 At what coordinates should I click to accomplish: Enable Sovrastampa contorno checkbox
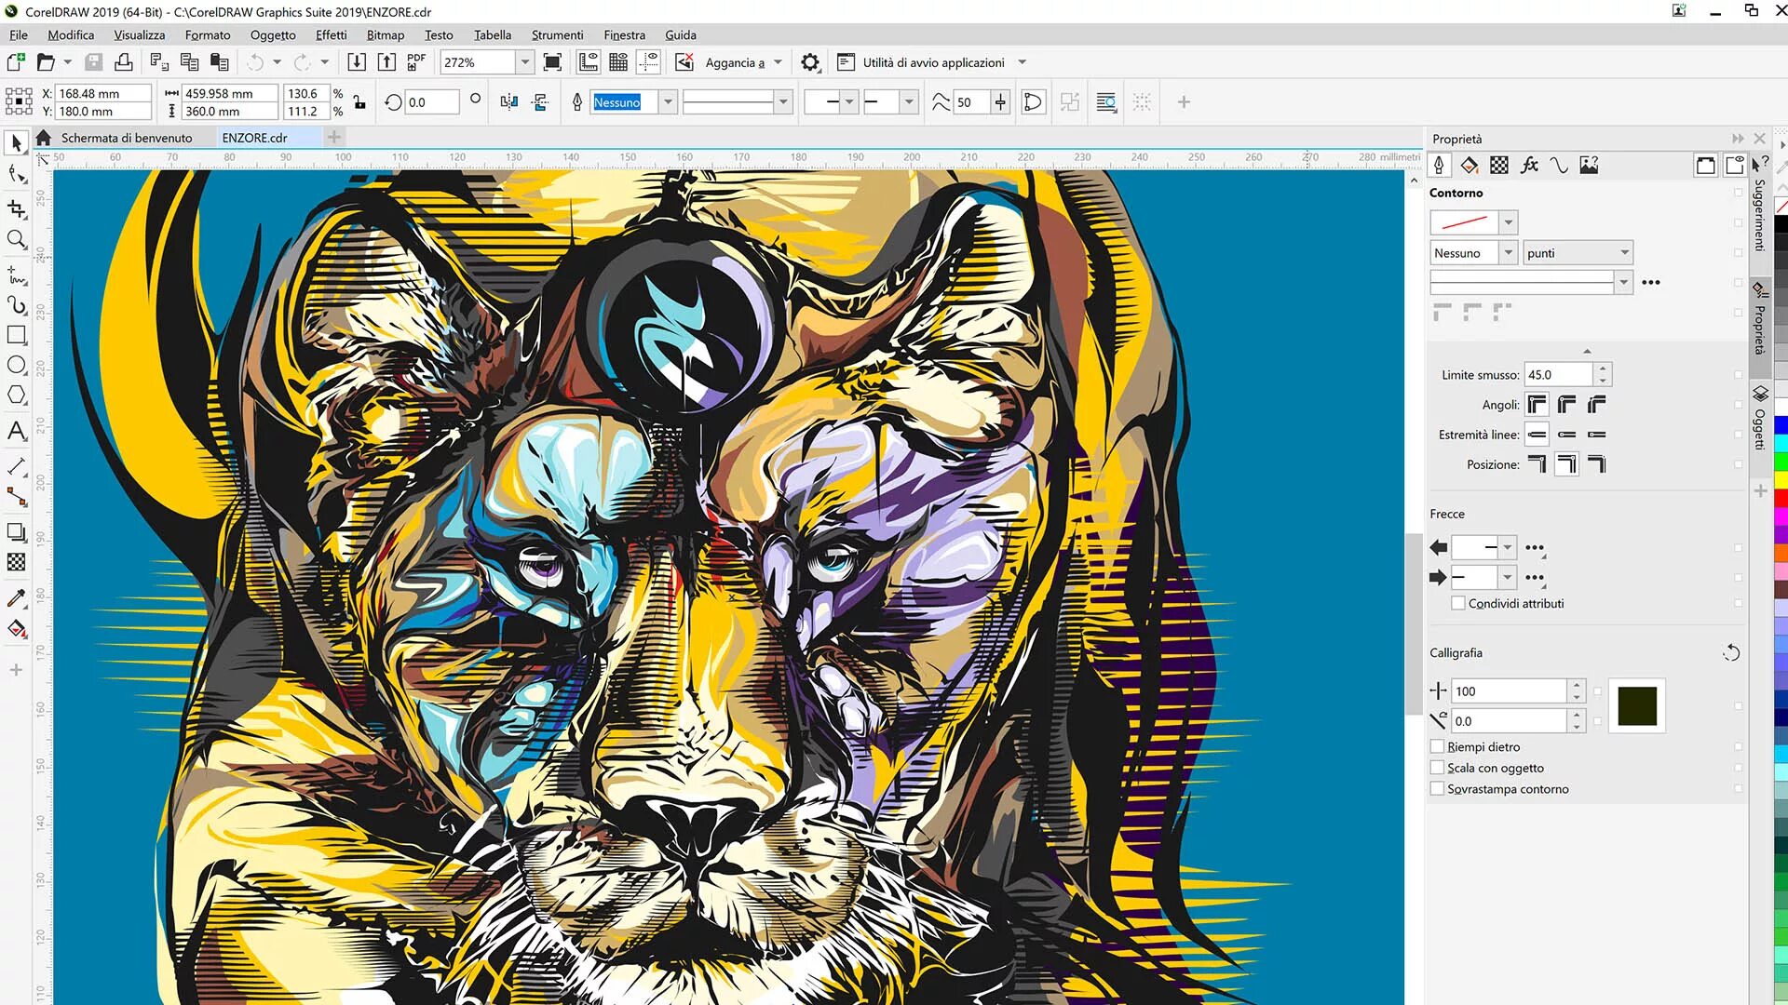[x=1437, y=789]
